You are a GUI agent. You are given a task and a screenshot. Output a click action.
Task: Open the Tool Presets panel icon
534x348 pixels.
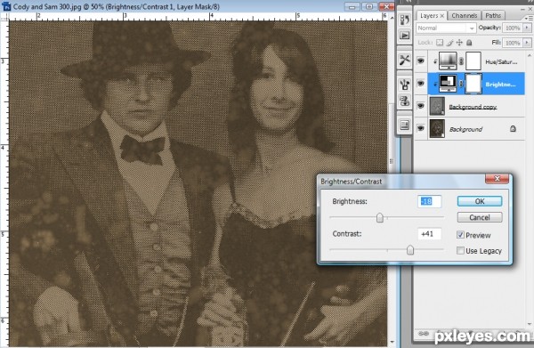[x=404, y=61]
